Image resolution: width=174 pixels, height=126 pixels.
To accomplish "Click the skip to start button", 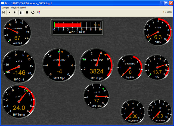I will 4,13.
